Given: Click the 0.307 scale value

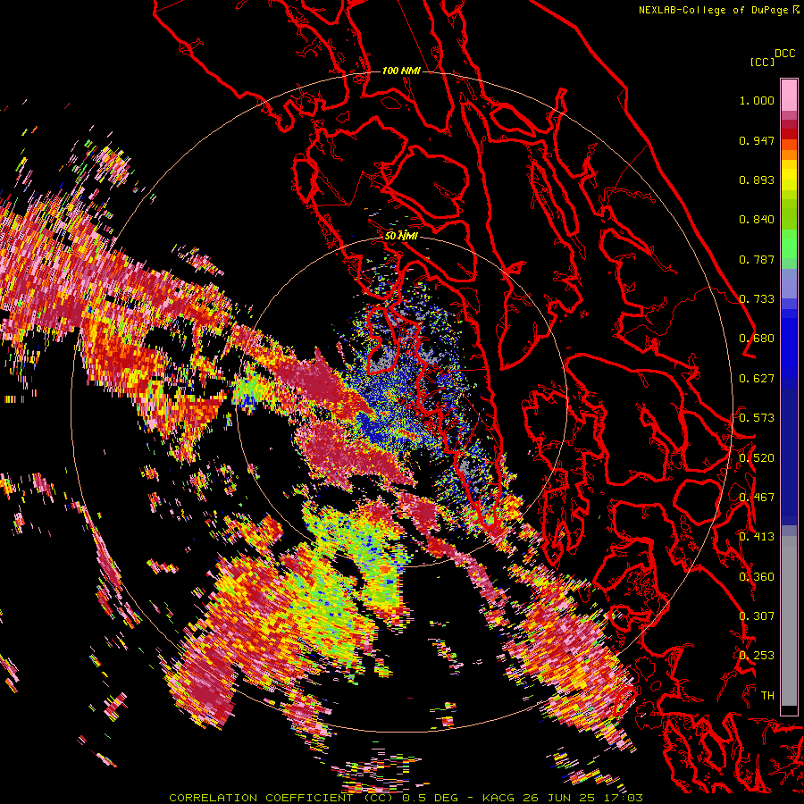Looking at the screenshot, I should point(757,616).
